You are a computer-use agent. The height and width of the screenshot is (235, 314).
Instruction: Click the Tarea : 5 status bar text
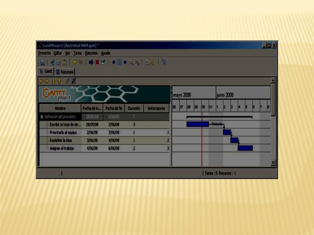[211, 173]
